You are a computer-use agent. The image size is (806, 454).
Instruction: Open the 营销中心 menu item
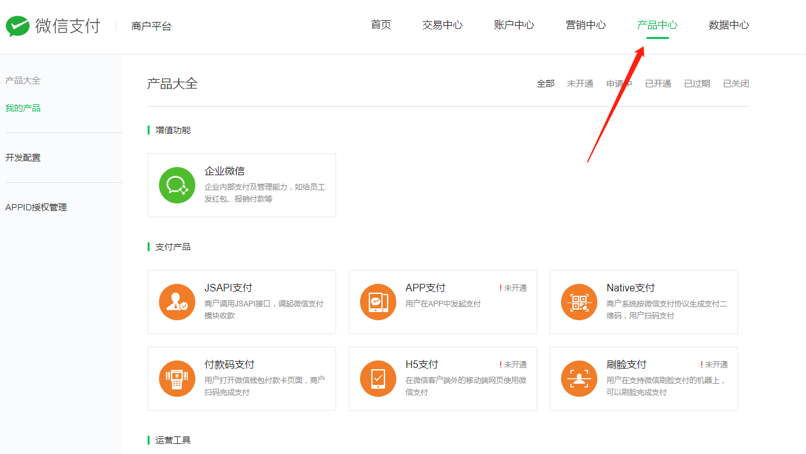[585, 25]
